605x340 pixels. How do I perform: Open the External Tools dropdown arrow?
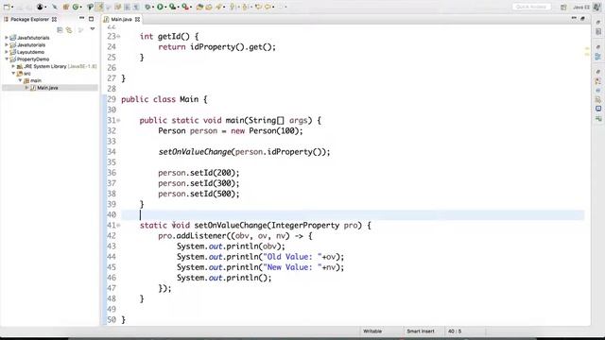(x=191, y=7)
